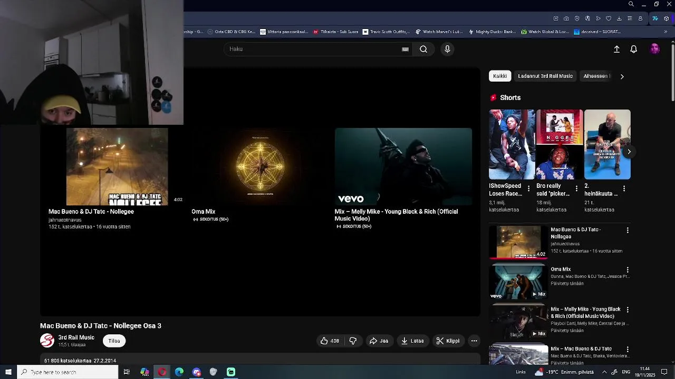Open options for Mix – Mac Bueno & DJ Tatc
The width and height of the screenshot is (675, 379).
628,350
